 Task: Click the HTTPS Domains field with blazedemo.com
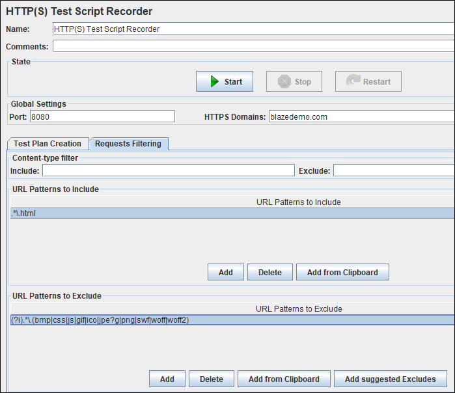click(361, 116)
